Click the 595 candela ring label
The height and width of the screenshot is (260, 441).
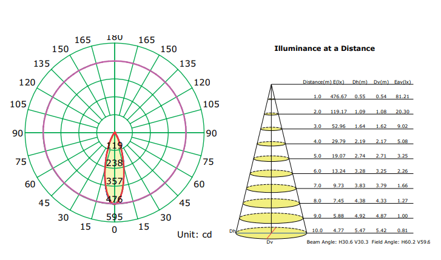click(115, 217)
